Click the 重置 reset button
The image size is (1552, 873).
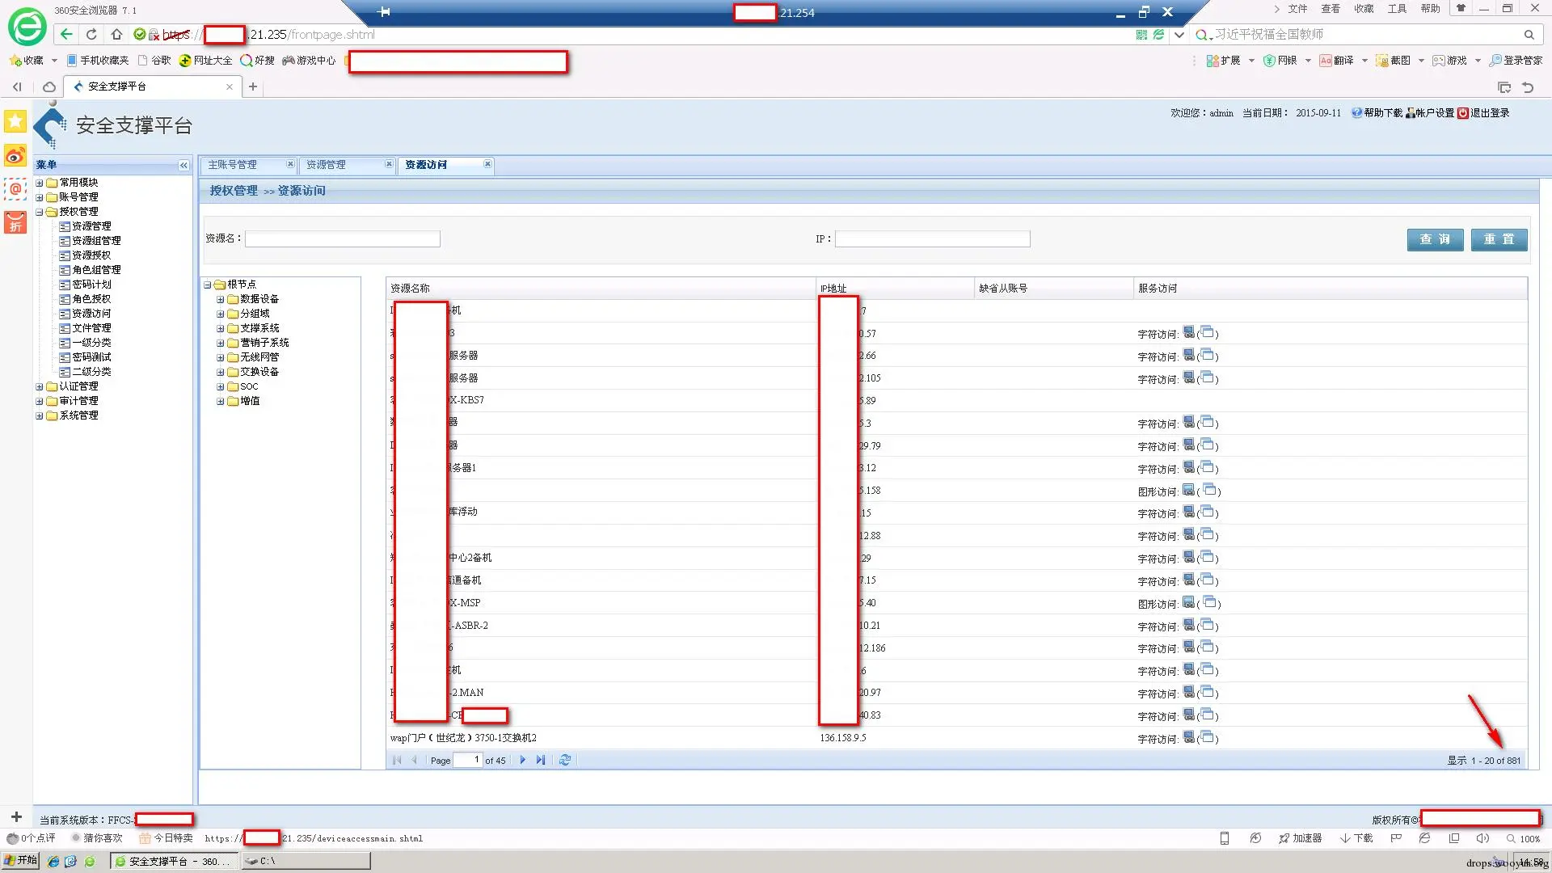[x=1499, y=239]
